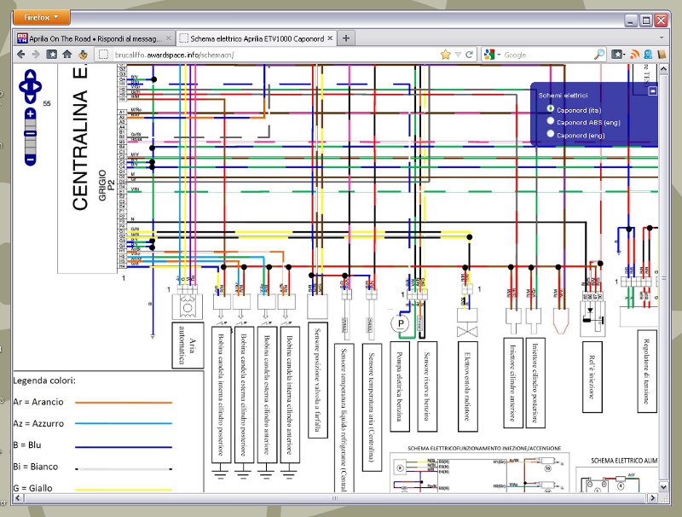Click the blue add-on icon beside RSS
Image resolution: width=682 pixels, height=517 pixels.
pyautogui.click(x=648, y=55)
